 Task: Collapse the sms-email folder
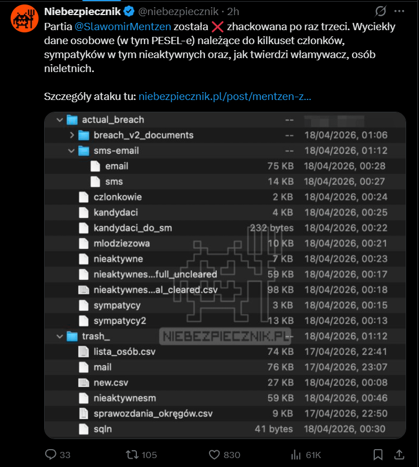coord(72,151)
